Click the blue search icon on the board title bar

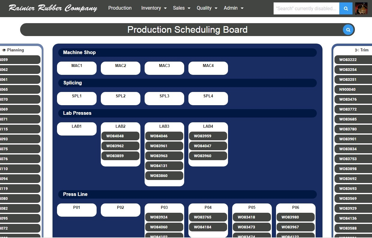[348, 30]
